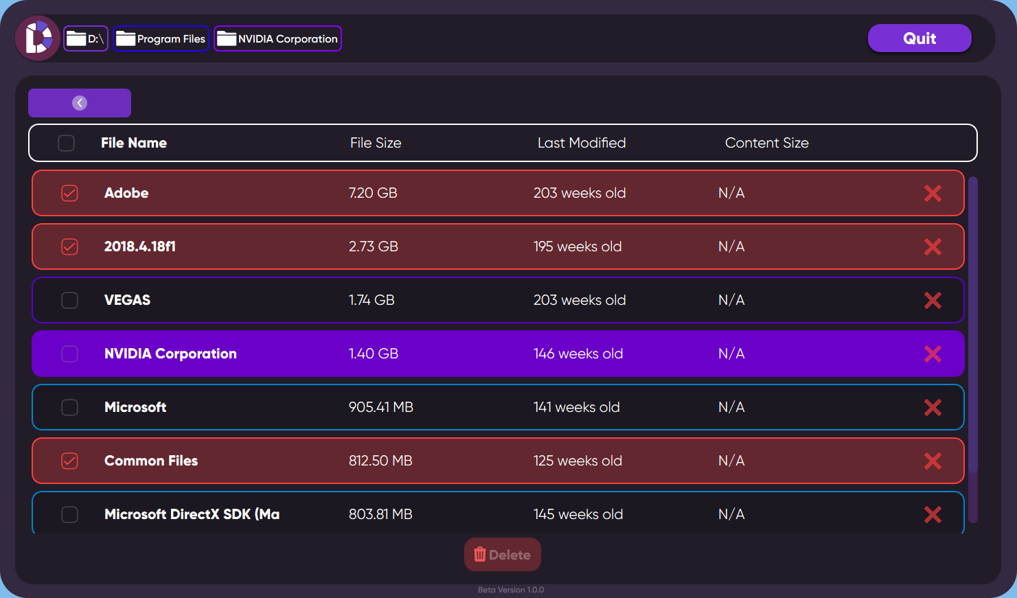Viewport: 1017px width, 598px height.
Task: Check the Microsoft DirectX SDK row checkbox
Action: pyautogui.click(x=69, y=514)
